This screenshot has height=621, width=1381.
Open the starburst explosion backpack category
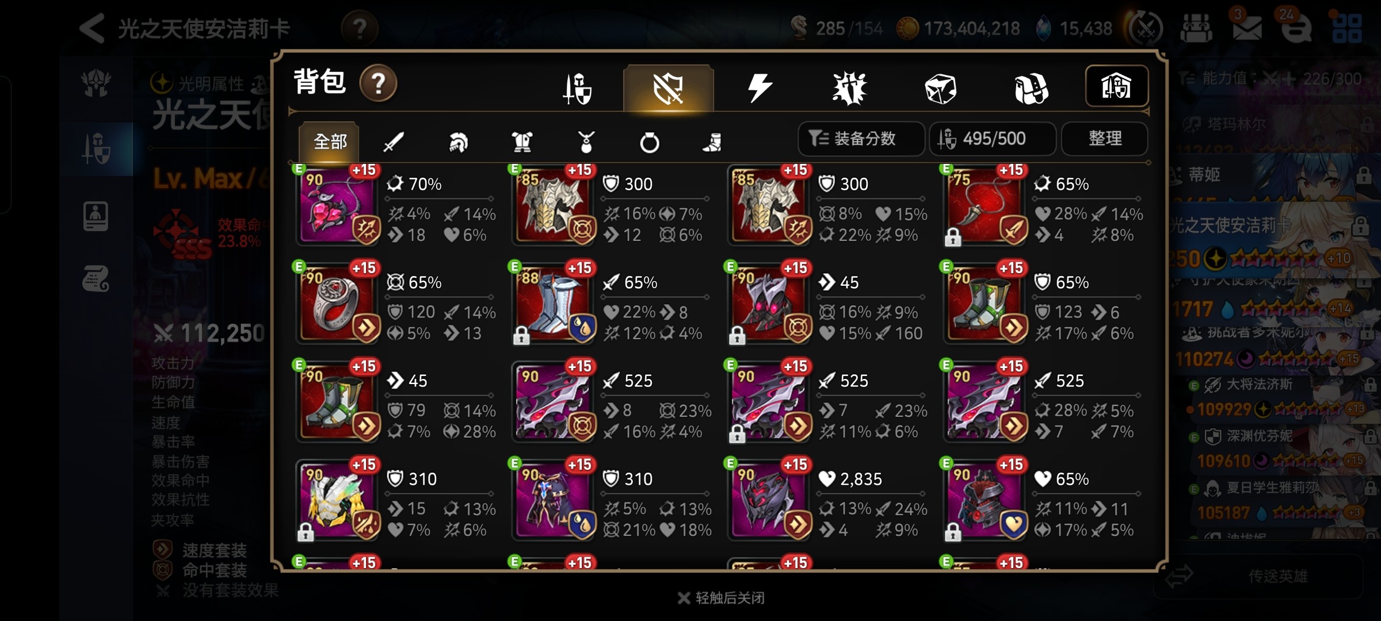click(x=850, y=88)
